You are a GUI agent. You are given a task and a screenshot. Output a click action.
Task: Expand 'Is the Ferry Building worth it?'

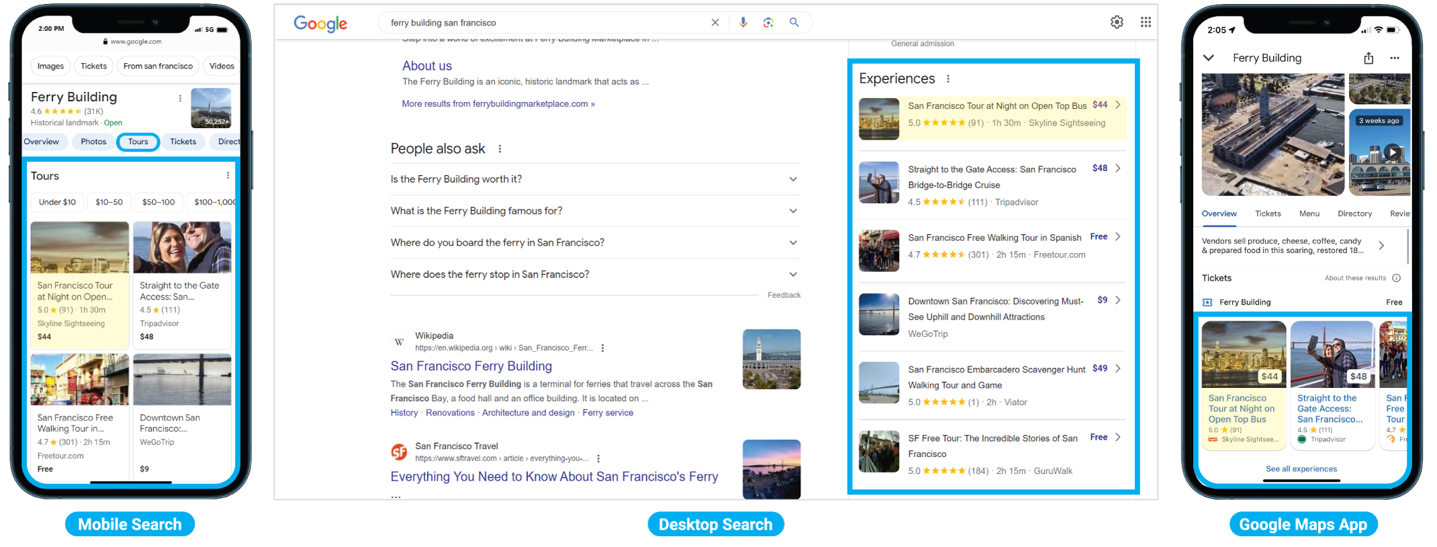pyautogui.click(x=595, y=179)
